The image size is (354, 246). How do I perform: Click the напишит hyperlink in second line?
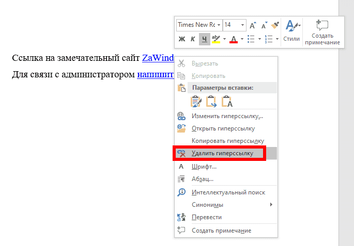pos(155,75)
